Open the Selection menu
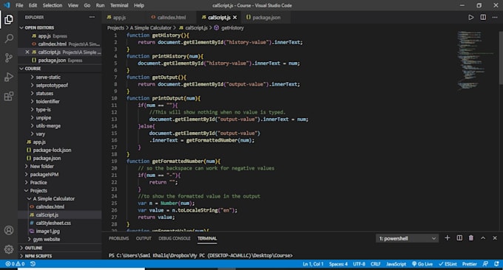The height and width of the screenshot is (270, 503). (x=53, y=5)
